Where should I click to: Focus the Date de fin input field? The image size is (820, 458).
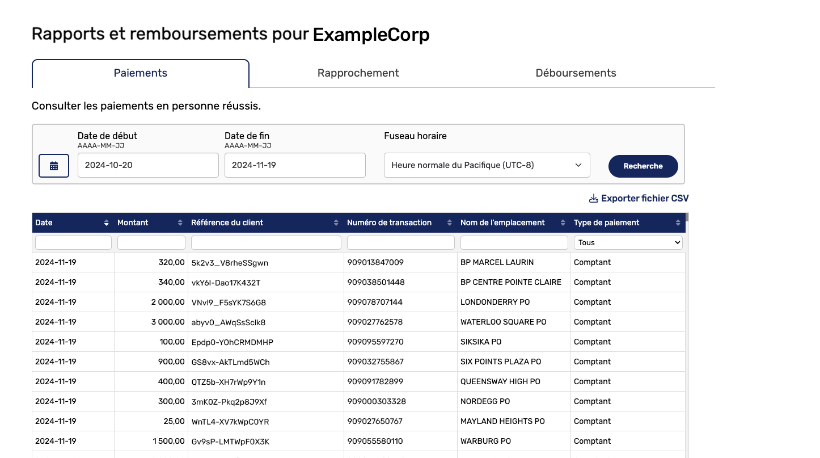coord(295,165)
